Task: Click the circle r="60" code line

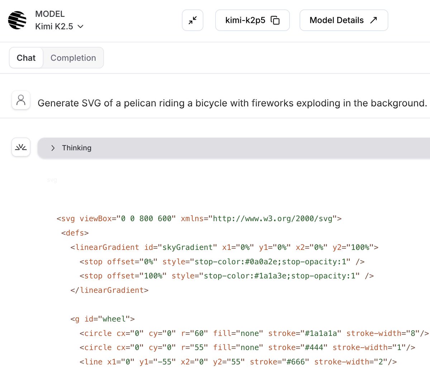Action: [254, 333]
